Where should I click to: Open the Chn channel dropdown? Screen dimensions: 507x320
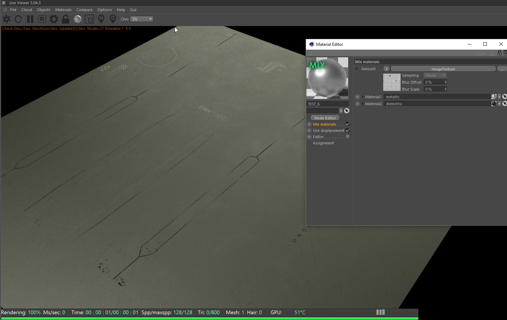(x=142, y=19)
